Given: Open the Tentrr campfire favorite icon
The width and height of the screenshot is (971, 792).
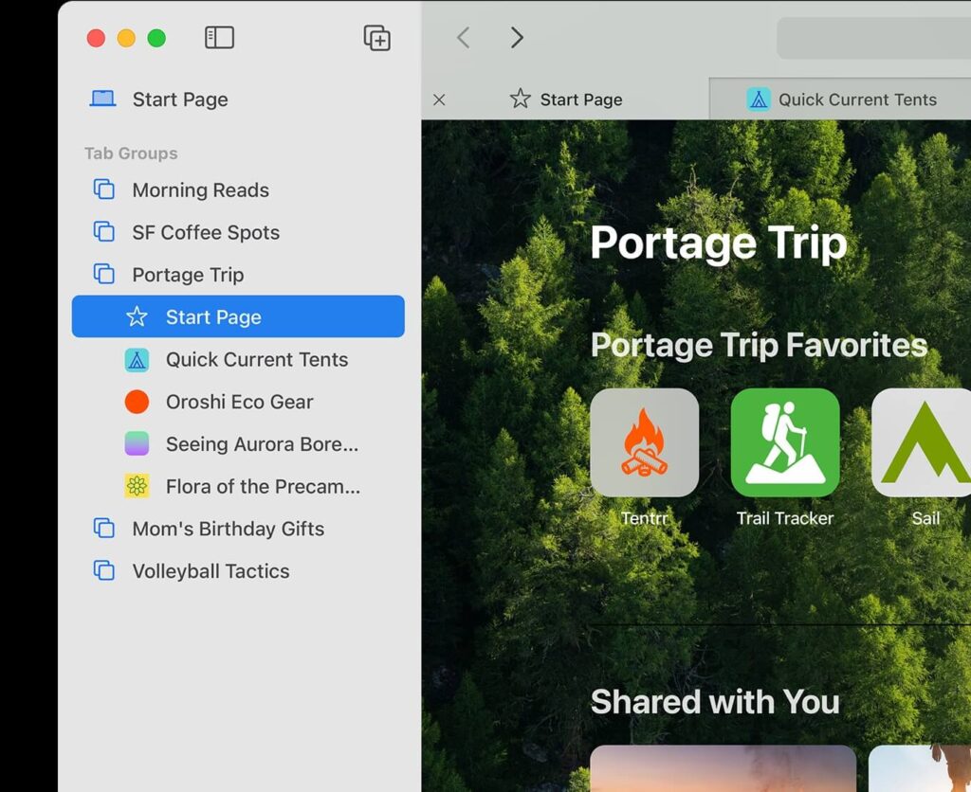Looking at the screenshot, I should point(643,442).
